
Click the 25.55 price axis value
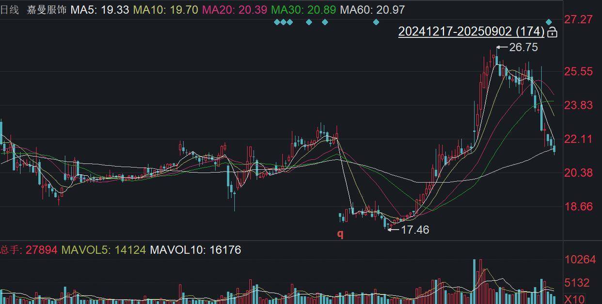578,72
